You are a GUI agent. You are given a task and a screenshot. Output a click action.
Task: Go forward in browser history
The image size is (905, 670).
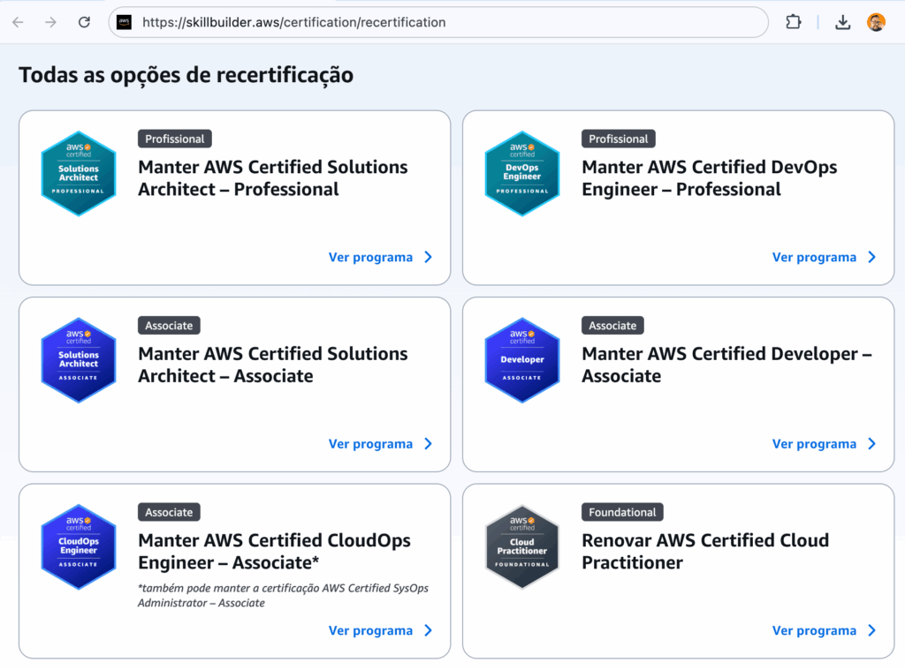[50, 22]
